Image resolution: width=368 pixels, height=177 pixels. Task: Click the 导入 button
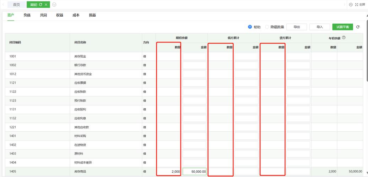(x=320, y=27)
